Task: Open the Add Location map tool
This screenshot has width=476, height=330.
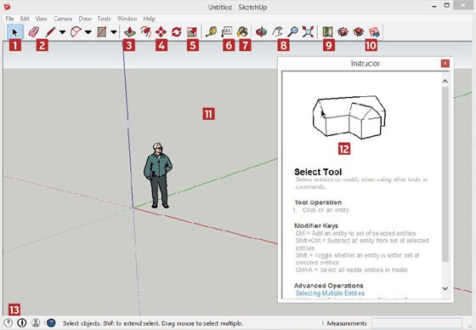Action: [x=327, y=31]
